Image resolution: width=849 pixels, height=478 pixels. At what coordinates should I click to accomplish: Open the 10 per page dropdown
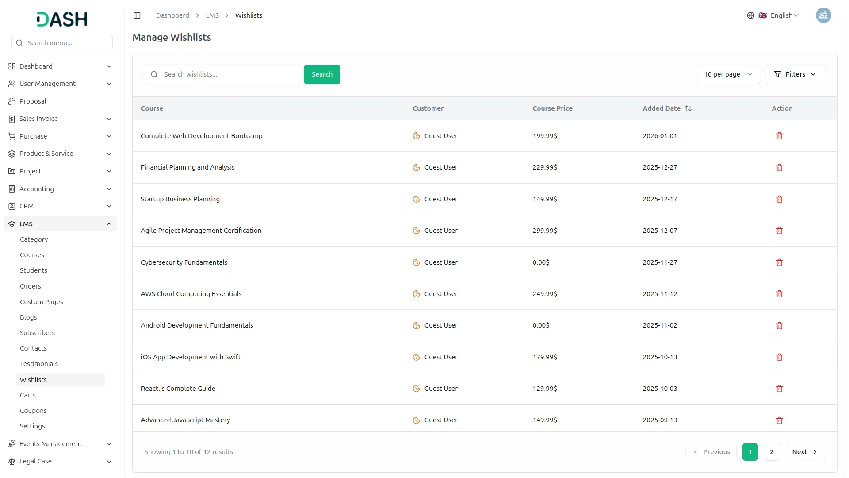[x=728, y=74]
